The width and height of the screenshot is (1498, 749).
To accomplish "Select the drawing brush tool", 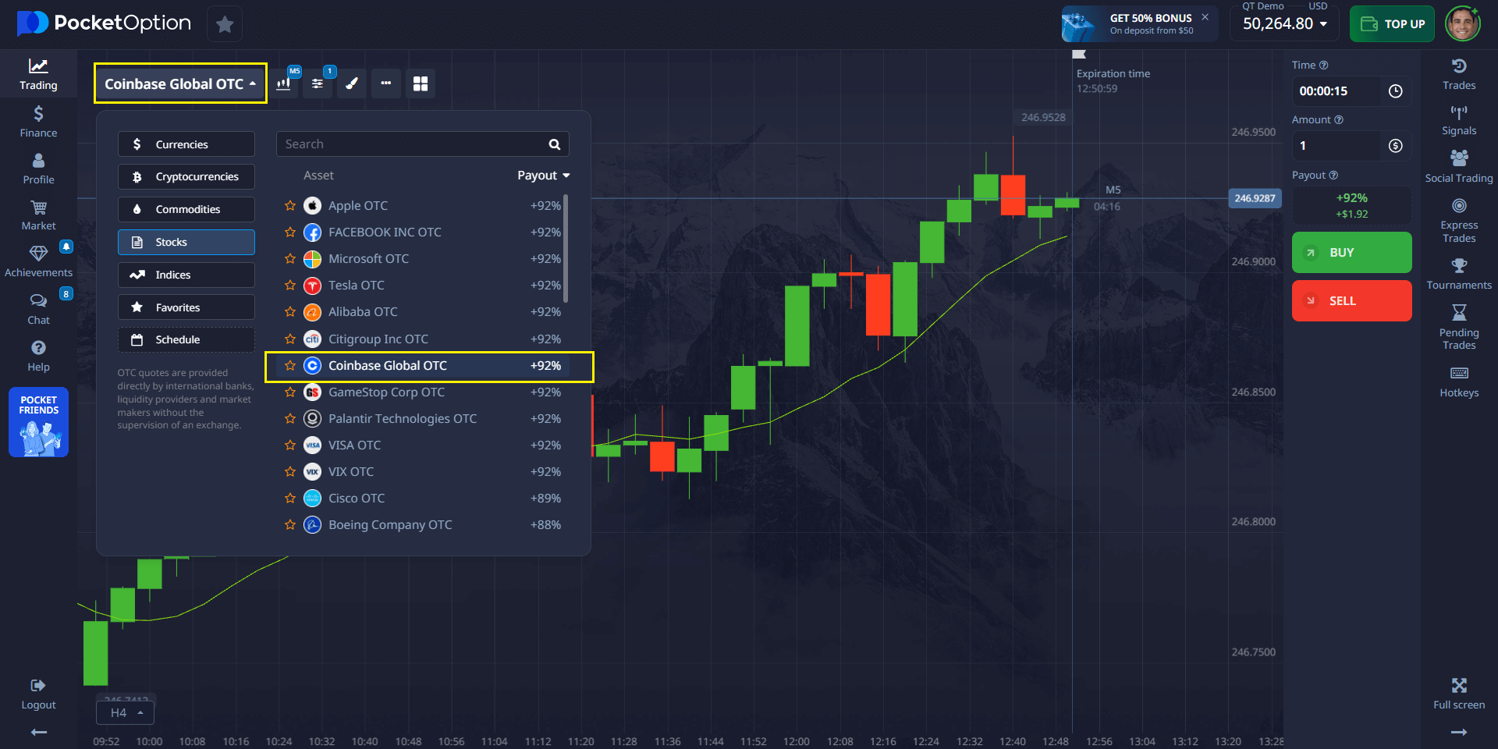I will tap(352, 83).
